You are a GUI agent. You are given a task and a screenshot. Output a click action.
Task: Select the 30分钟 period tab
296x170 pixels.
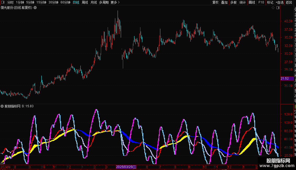[x=53, y=2]
